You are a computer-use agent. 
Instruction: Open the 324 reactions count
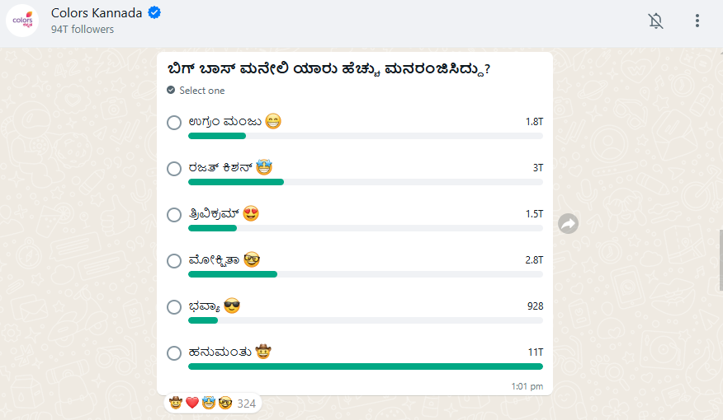click(x=246, y=404)
